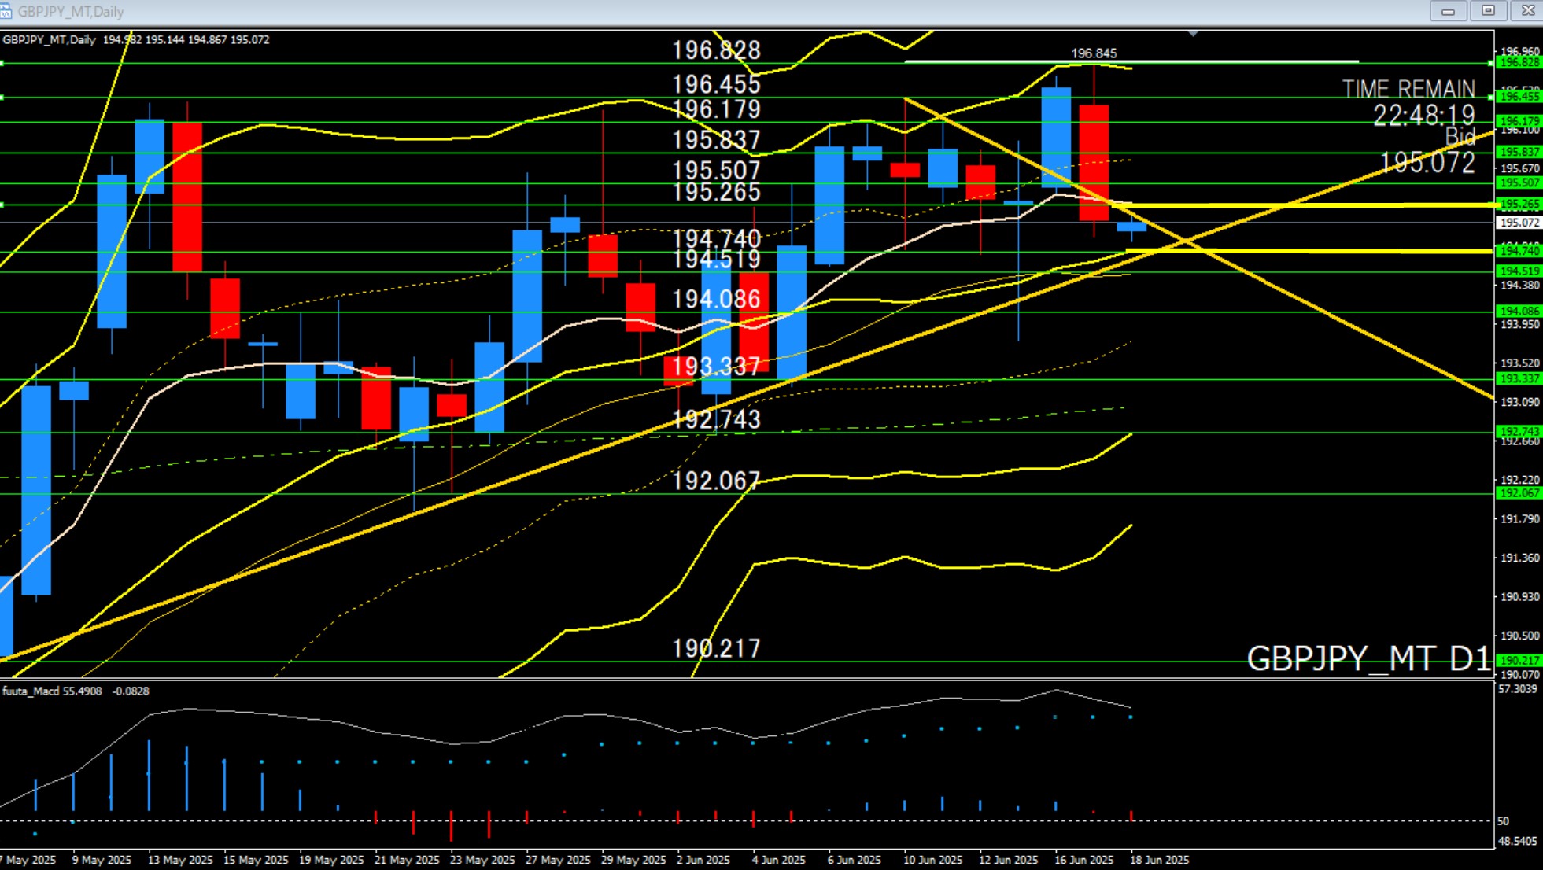
Task: Click the 57.3039 indicator scale value
Action: point(1519,689)
